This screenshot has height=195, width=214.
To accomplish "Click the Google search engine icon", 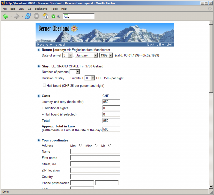I will [x=66, y=16].
